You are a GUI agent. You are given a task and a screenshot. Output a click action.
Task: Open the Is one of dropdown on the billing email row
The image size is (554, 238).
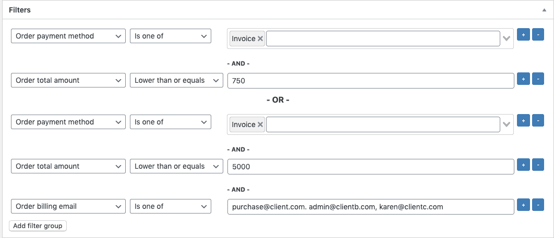pos(170,206)
